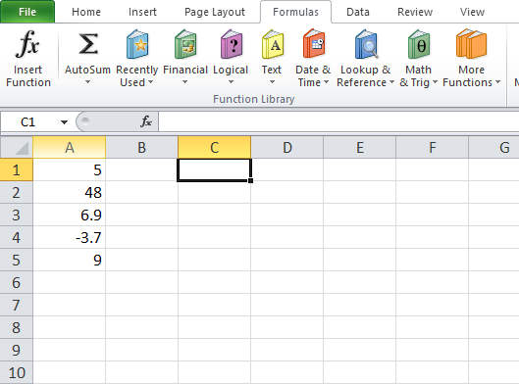
Task: Expand the Date & Time dropdown arrow
Action: click(x=326, y=82)
